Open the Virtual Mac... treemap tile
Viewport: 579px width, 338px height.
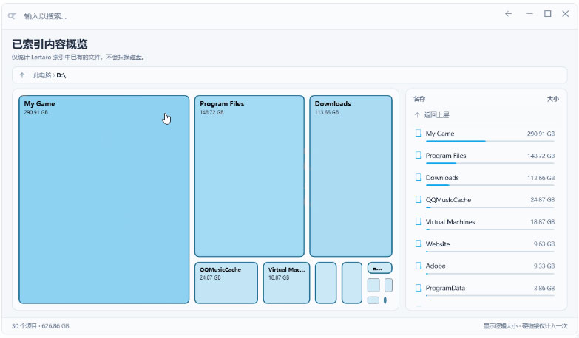pyautogui.click(x=287, y=283)
